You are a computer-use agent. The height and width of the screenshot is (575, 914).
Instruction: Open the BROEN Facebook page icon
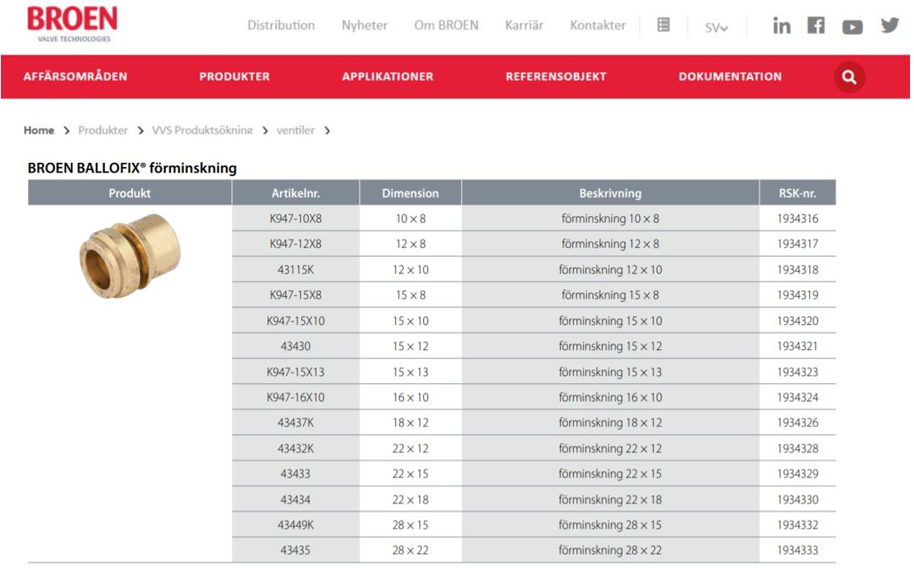[x=816, y=25]
